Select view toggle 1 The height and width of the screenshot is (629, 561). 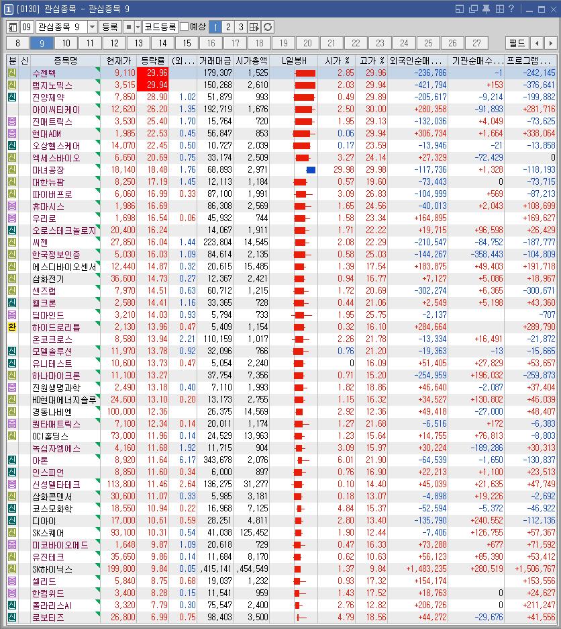tap(215, 27)
